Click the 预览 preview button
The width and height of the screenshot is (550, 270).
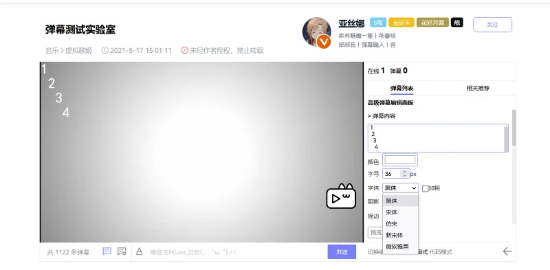click(x=375, y=232)
